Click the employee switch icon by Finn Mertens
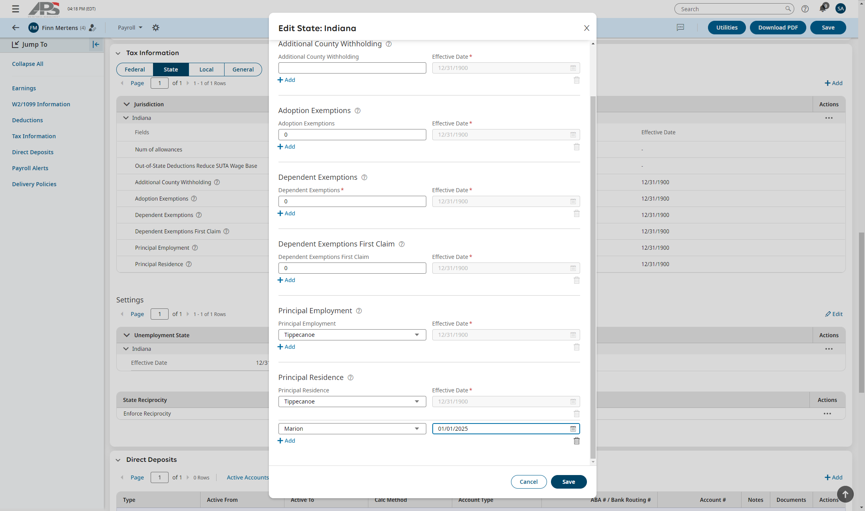 point(92,28)
